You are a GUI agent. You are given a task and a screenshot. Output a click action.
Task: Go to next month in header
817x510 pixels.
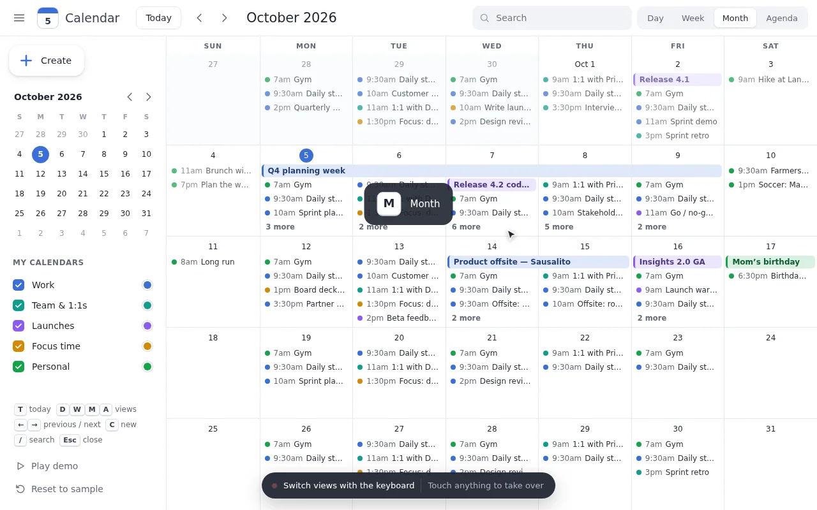[x=224, y=18]
